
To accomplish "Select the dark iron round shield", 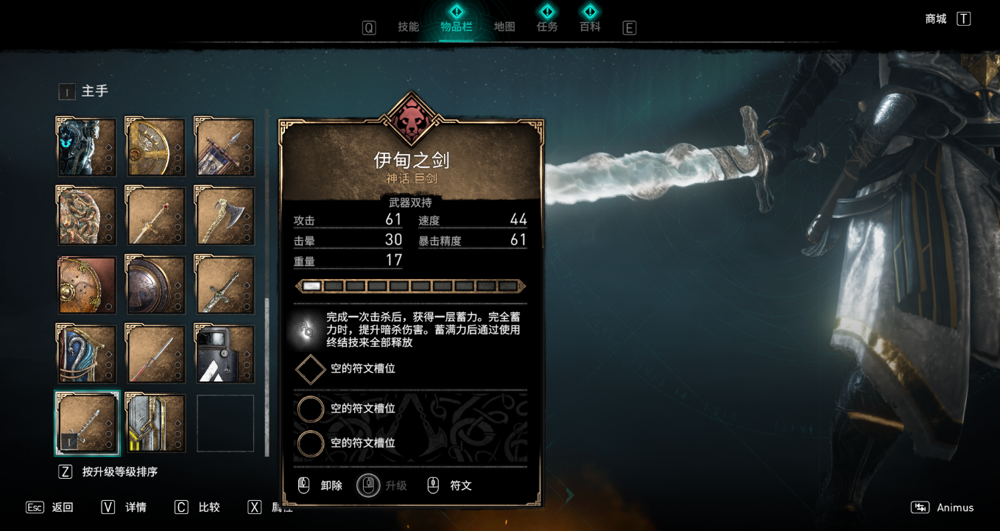I will 155,284.
